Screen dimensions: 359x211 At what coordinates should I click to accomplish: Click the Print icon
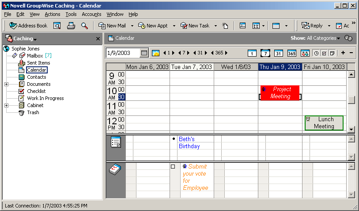(71, 26)
